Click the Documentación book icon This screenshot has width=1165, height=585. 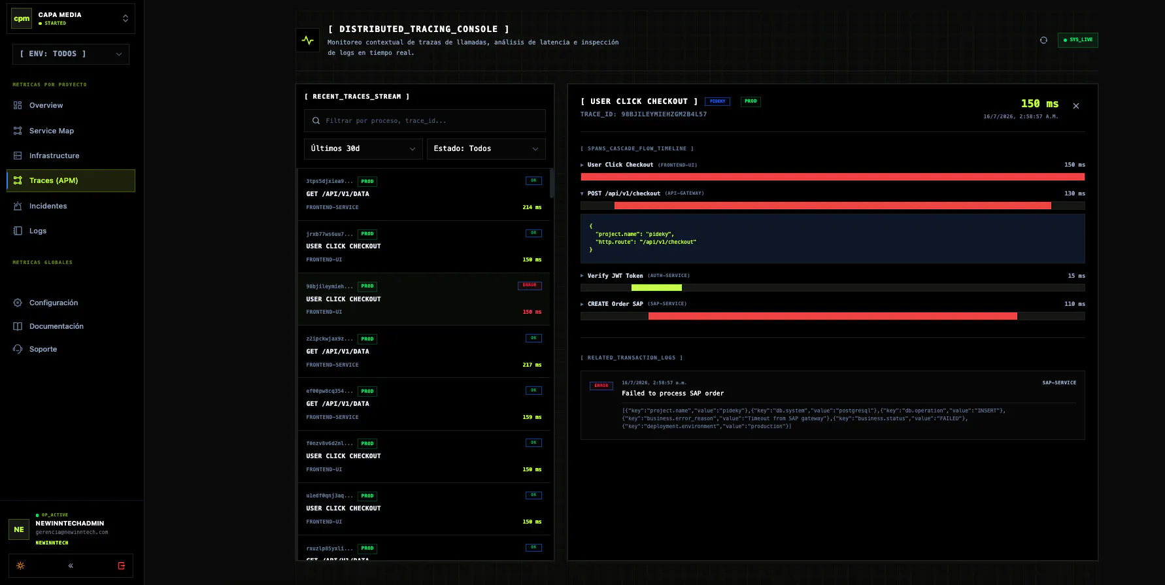pos(18,326)
